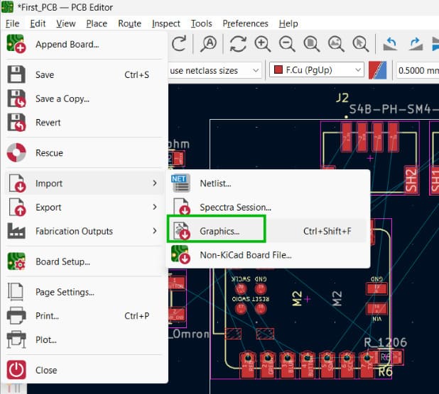
Task: Click the Rescue lifebuoy icon
Action: (16, 152)
